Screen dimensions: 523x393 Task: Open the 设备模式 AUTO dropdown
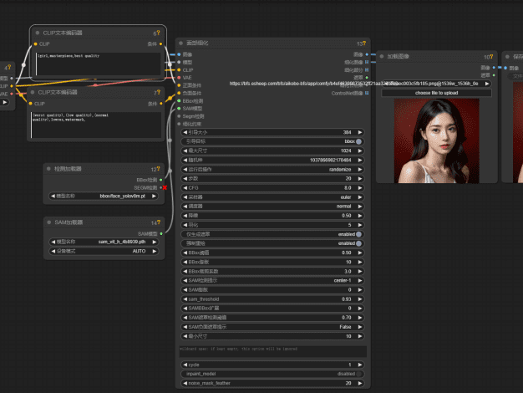coord(104,251)
